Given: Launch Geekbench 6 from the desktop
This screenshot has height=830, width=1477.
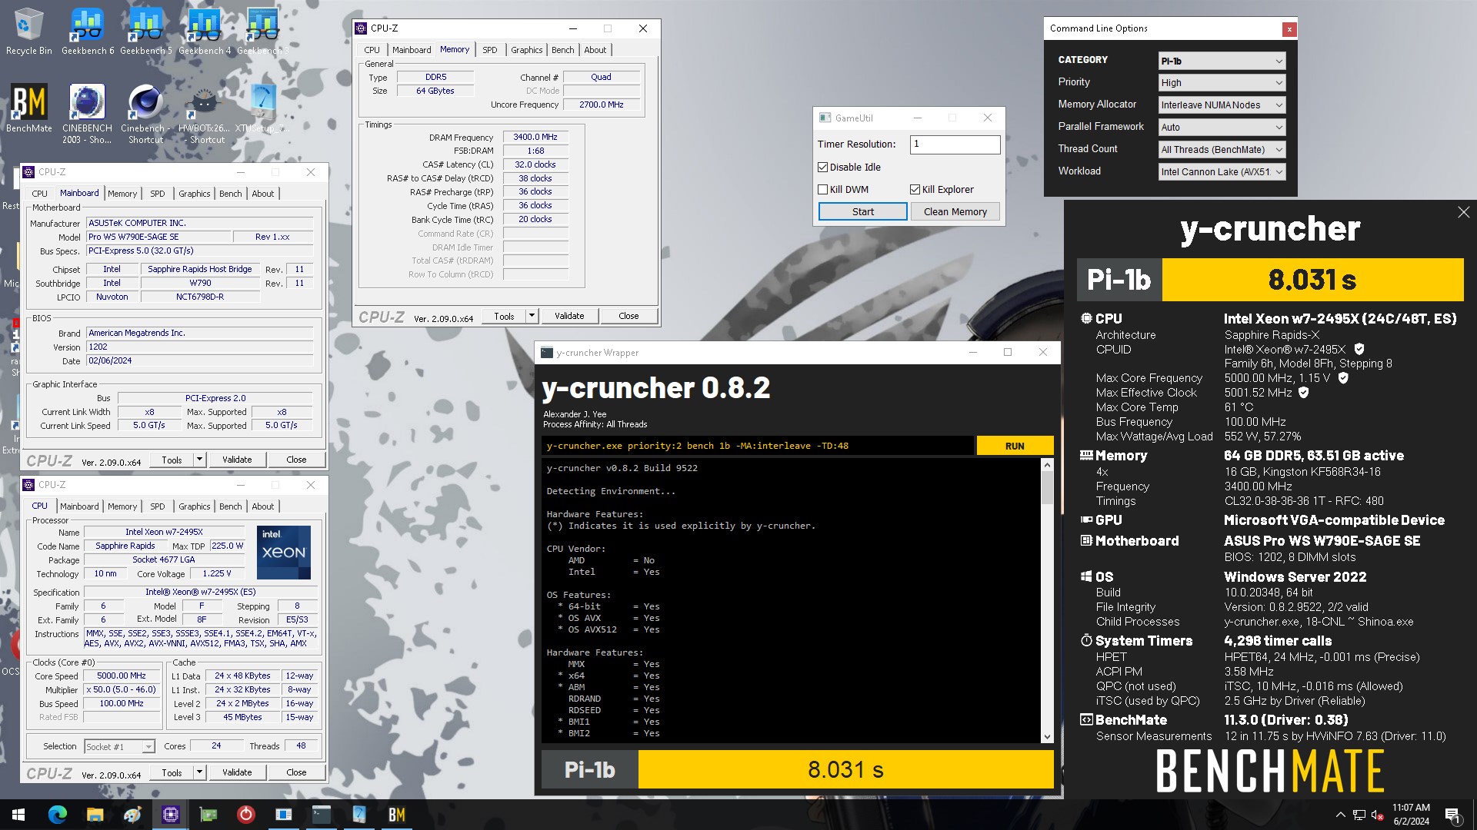Looking at the screenshot, I should (88, 32).
